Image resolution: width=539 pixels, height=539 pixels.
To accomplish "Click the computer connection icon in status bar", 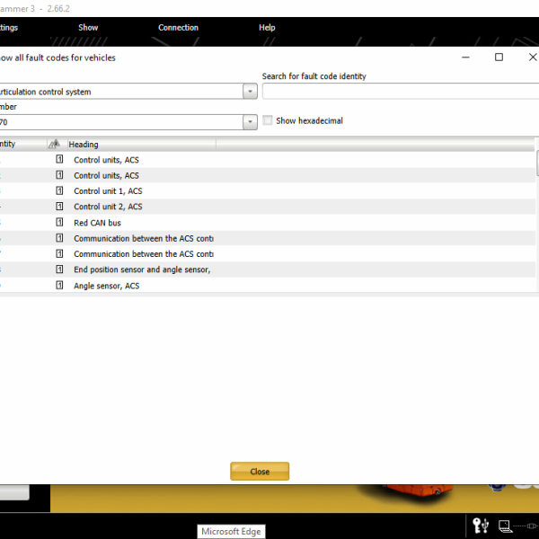I will (x=505, y=525).
